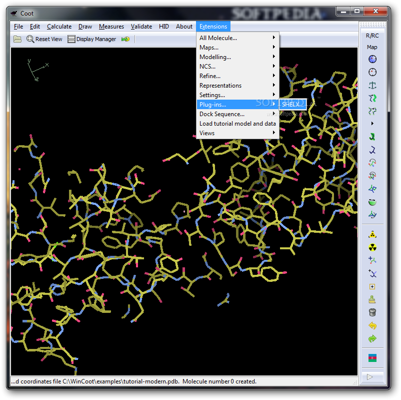401x400 pixels.
Task: Click the Auto Fit Rotamer icon
Action: point(372,137)
